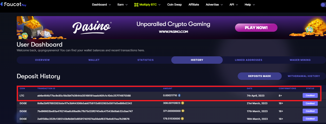
Task: Open the Earn dropdown menu
Action: tap(123, 5)
